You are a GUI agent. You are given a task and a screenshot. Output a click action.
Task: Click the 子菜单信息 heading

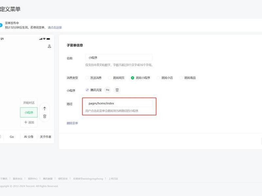(75, 45)
